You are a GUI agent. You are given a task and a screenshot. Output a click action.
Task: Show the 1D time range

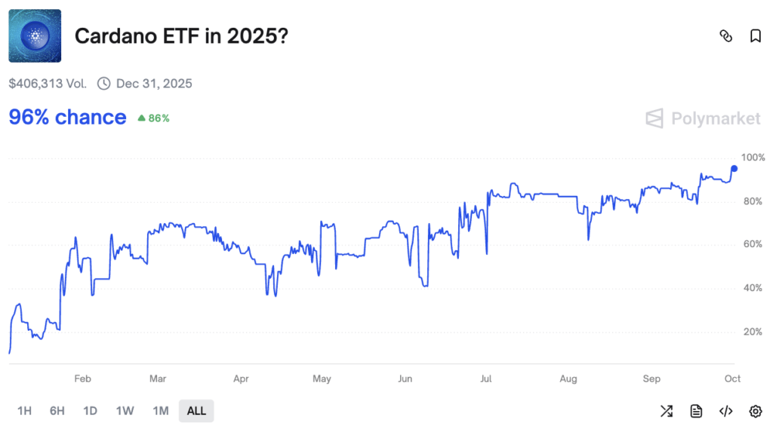(90, 411)
